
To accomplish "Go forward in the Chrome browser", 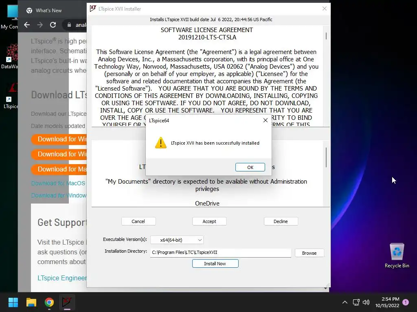I will point(40,25).
